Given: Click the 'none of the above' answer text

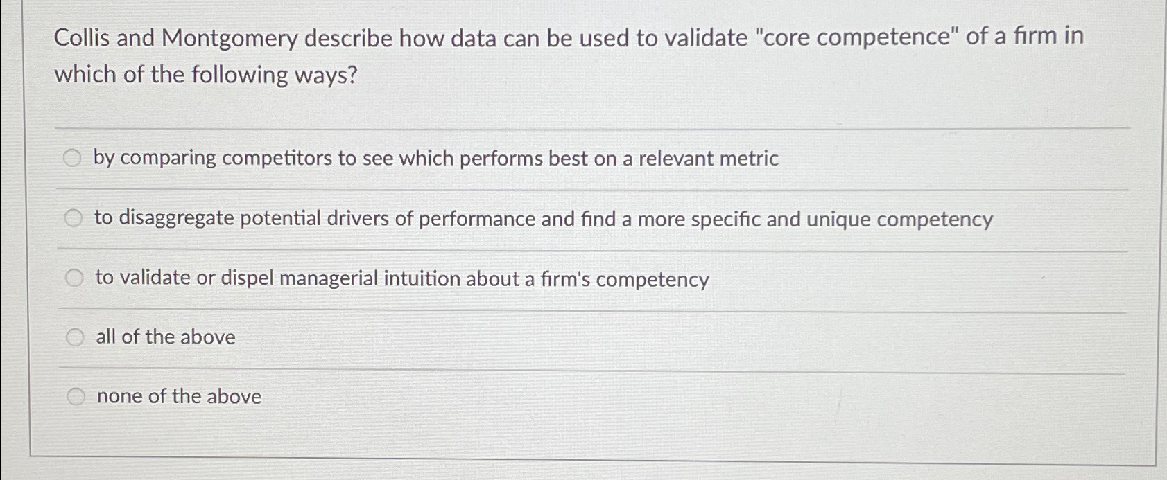Looking at the screenshot, I should pos(178,397).
